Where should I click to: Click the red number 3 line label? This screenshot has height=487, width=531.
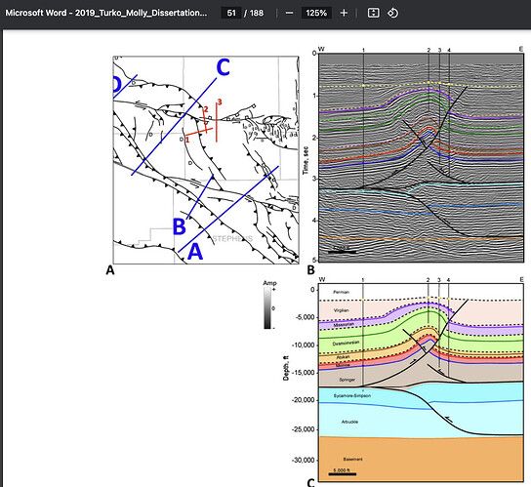tap(220, 101)
